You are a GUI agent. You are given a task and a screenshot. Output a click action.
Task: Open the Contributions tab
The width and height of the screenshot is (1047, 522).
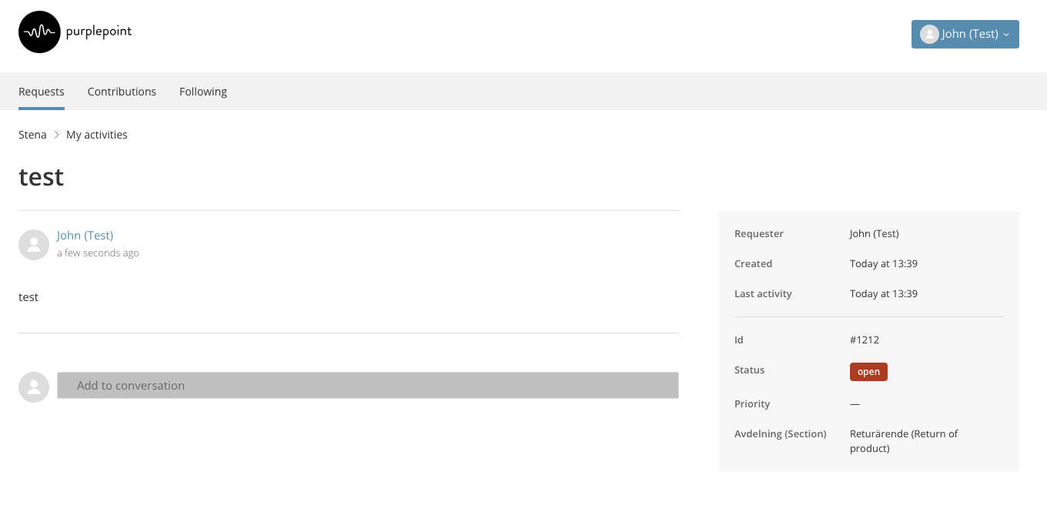click(x=122, y=92)
